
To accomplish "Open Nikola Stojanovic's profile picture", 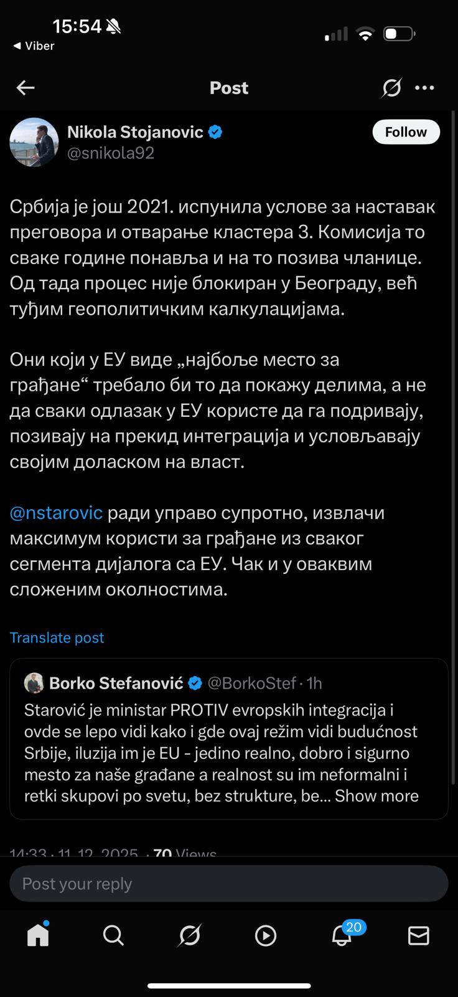I will pos(34,142).
